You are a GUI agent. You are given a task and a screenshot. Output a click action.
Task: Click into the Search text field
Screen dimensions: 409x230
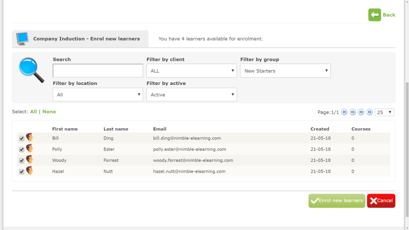coord(98,71)
